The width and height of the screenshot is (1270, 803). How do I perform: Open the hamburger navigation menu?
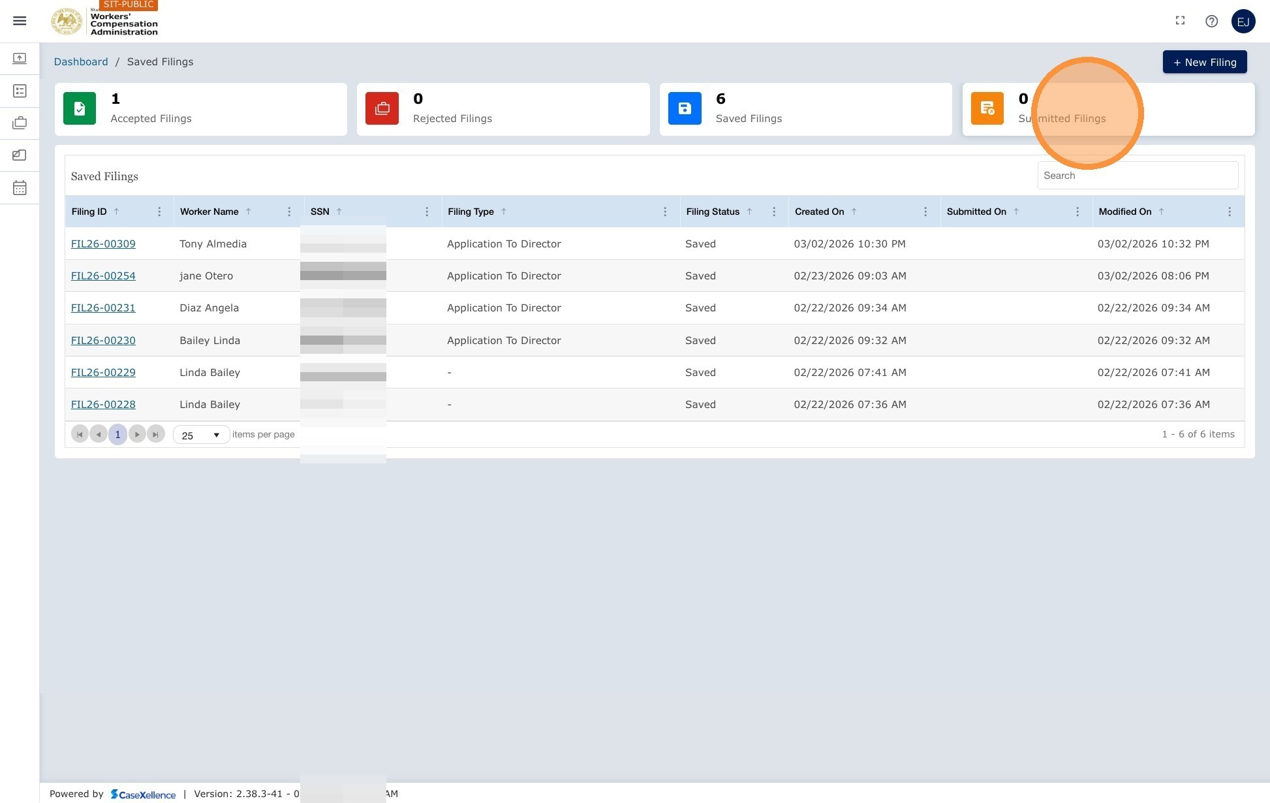tap(20, 21)
